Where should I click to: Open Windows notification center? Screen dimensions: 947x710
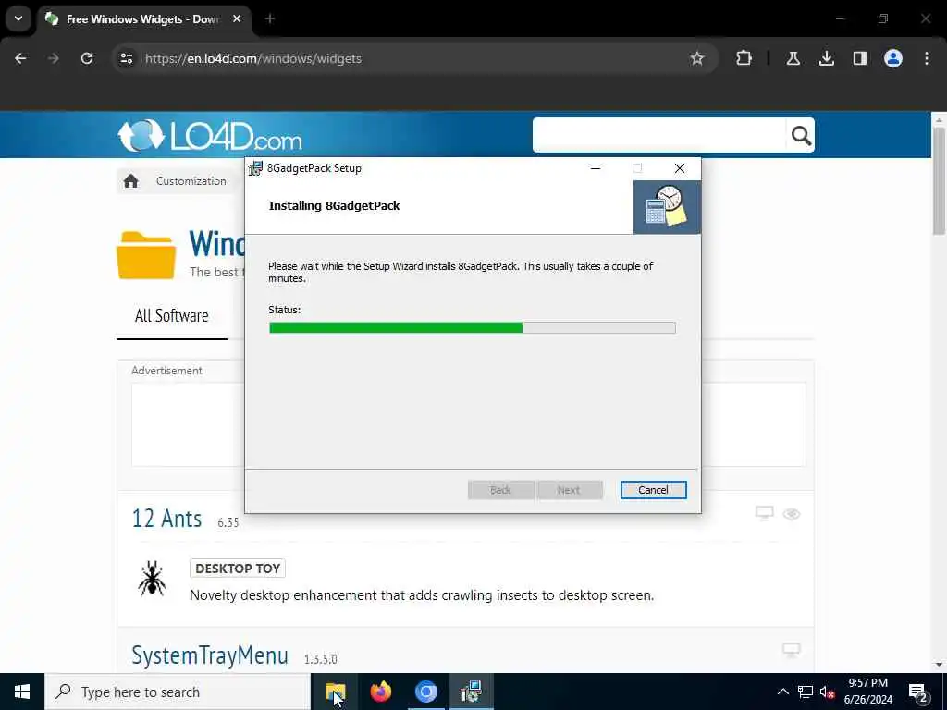tap(918, 692)
